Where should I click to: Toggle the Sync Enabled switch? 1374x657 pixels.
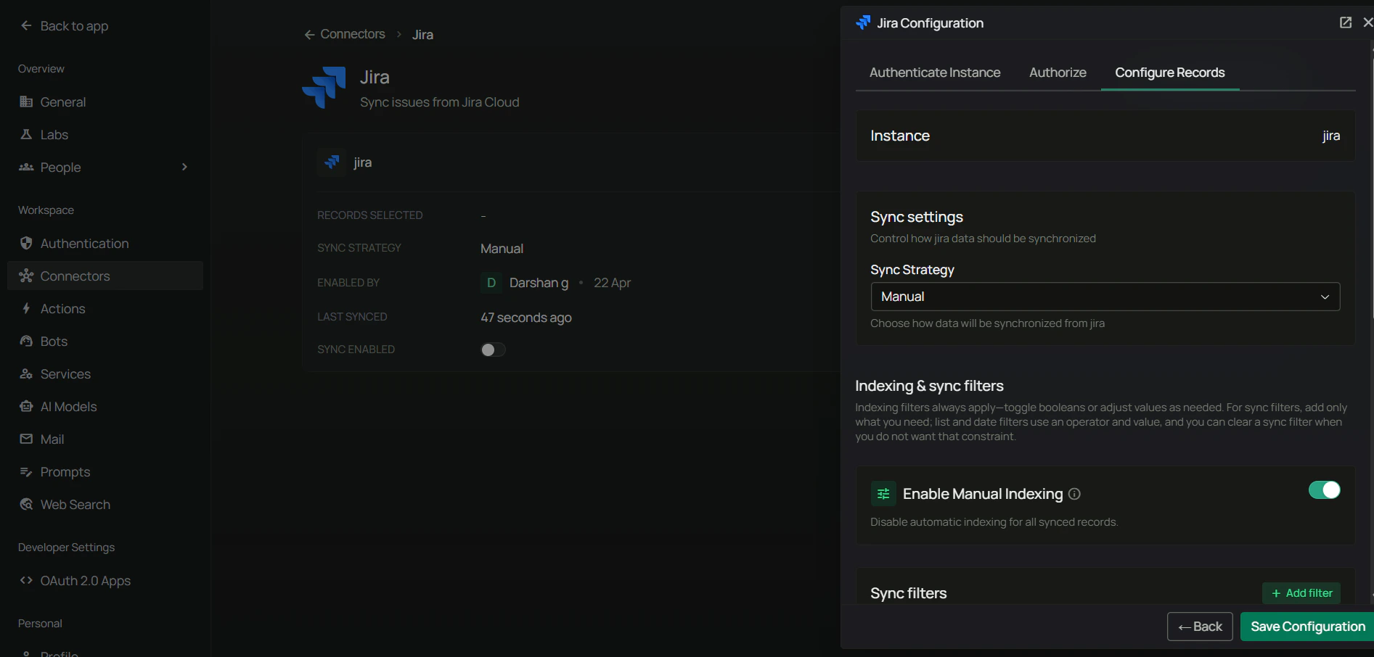click(x=493, y=350)
